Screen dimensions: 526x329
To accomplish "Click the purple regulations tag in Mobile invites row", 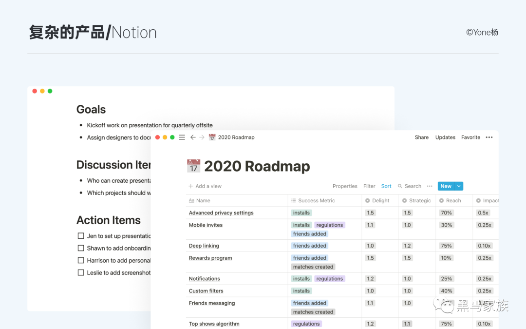I will click(330, 225).
